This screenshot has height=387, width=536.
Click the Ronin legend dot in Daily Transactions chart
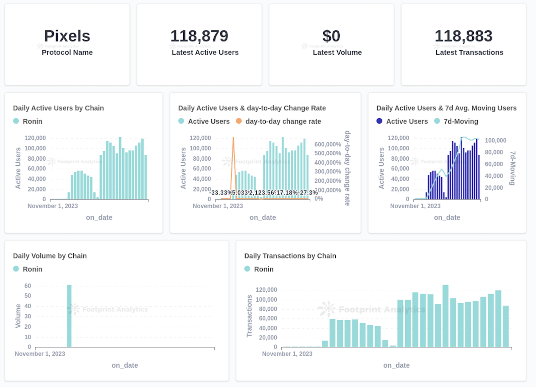click(x=247, y=269)
